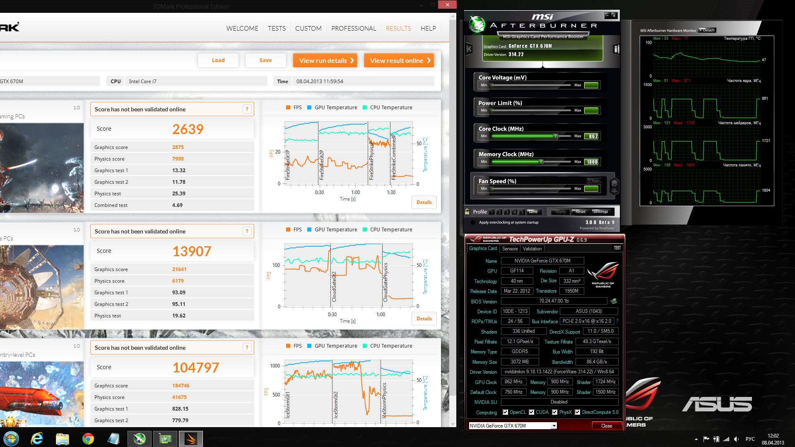This screenshot has height=447, width=795.
Task: Launch Chrome from taskbar
Action: tap(88, 439)
